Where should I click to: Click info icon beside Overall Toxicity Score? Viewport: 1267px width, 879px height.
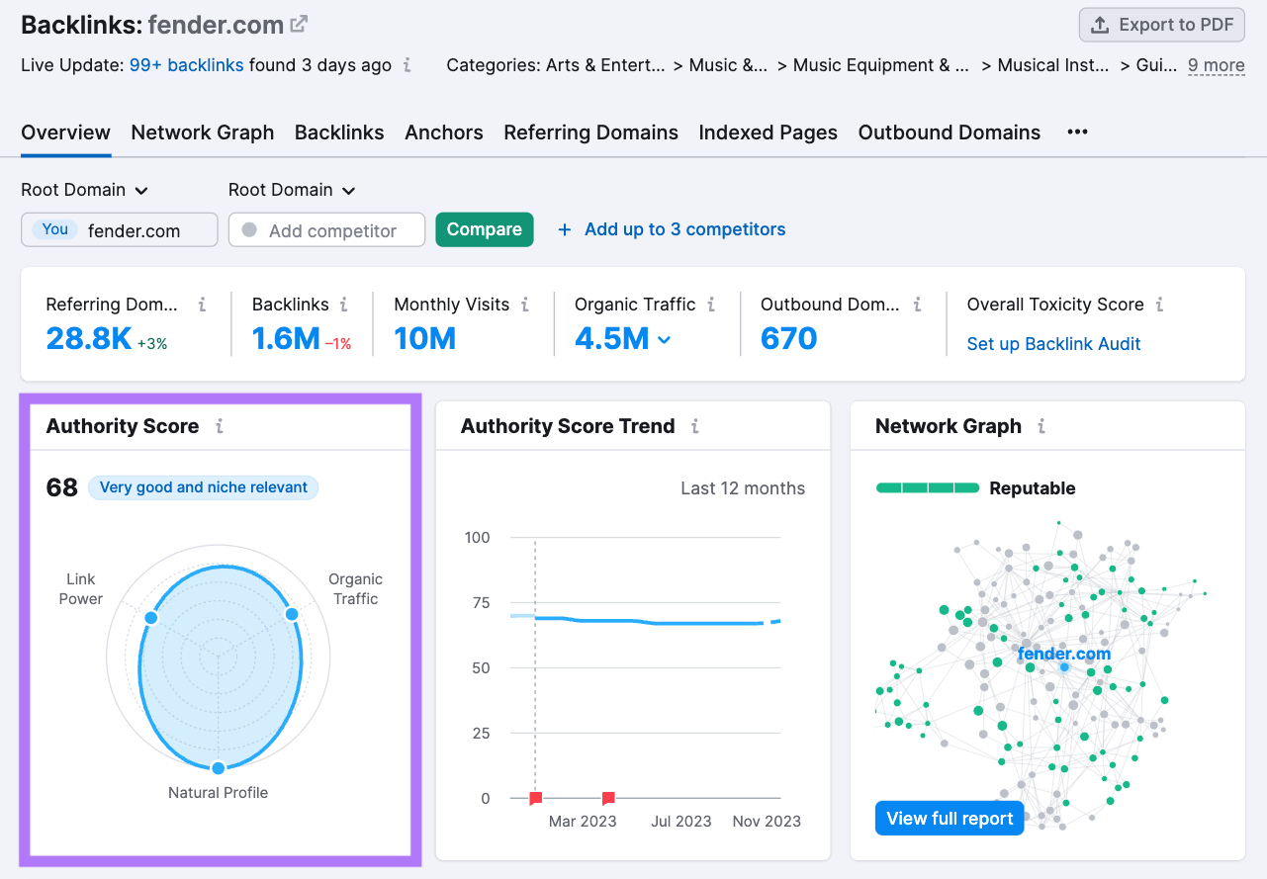tap(1159, 305)
